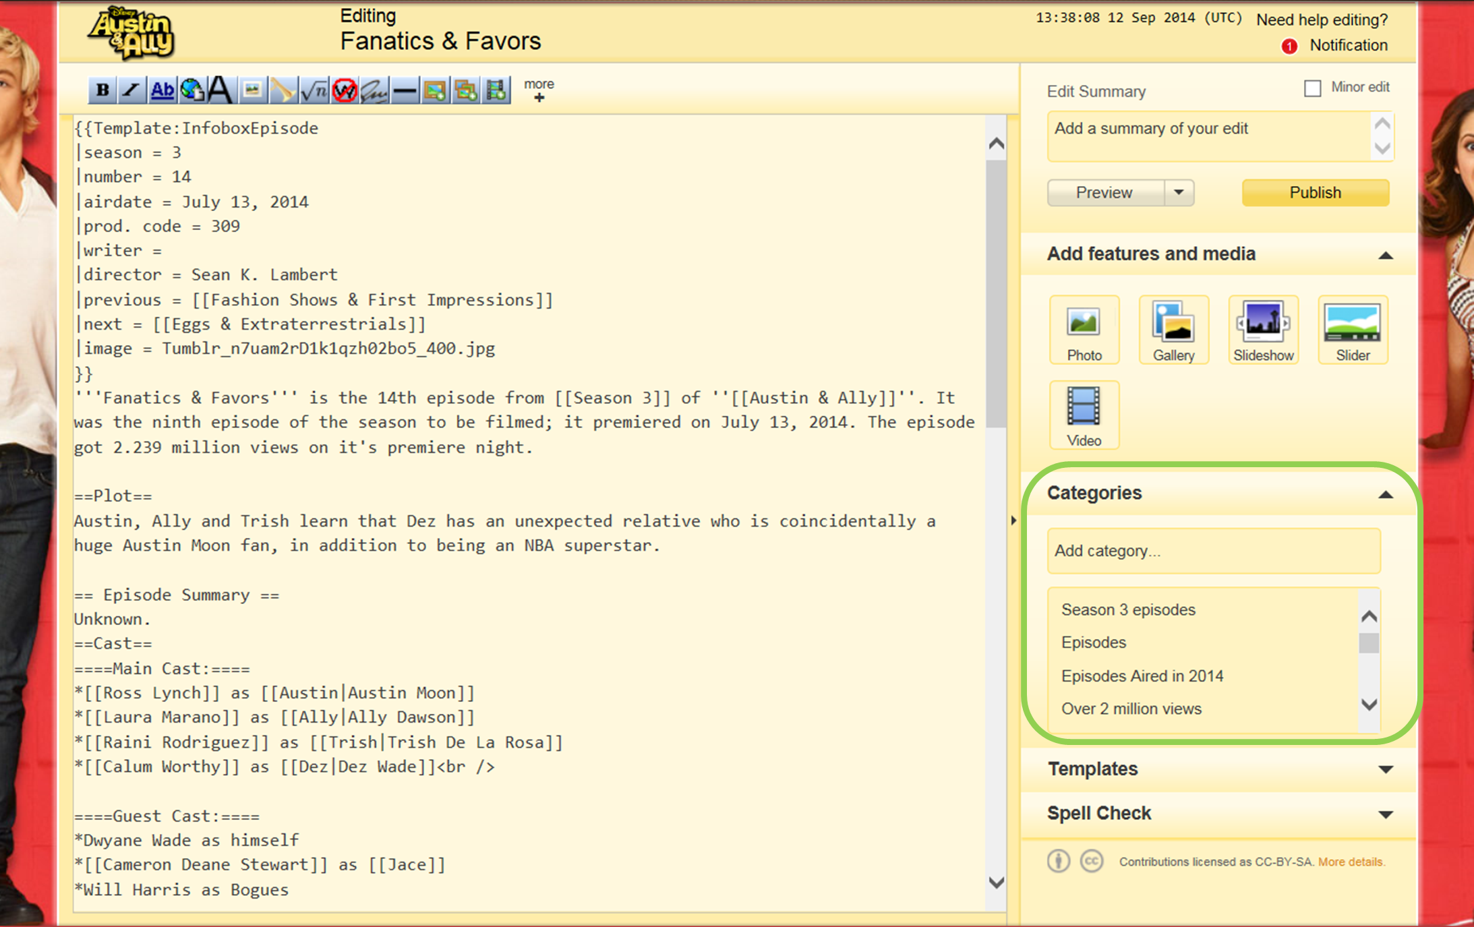Viewport: 1474px width, 927px height.
Task: Click the add photo toolbar icon
Action: pyautogui.click(x=435, y=90)
